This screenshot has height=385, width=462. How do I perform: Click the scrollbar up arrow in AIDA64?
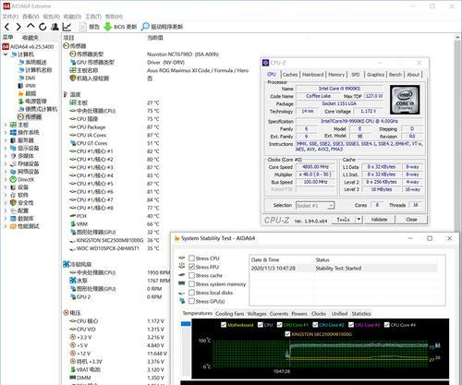point(457,38)
